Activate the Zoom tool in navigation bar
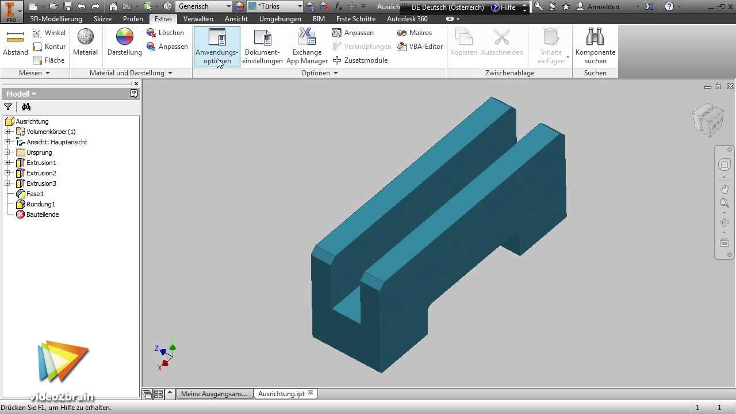Viewport: 736px width, 414px height. point(724,203)
